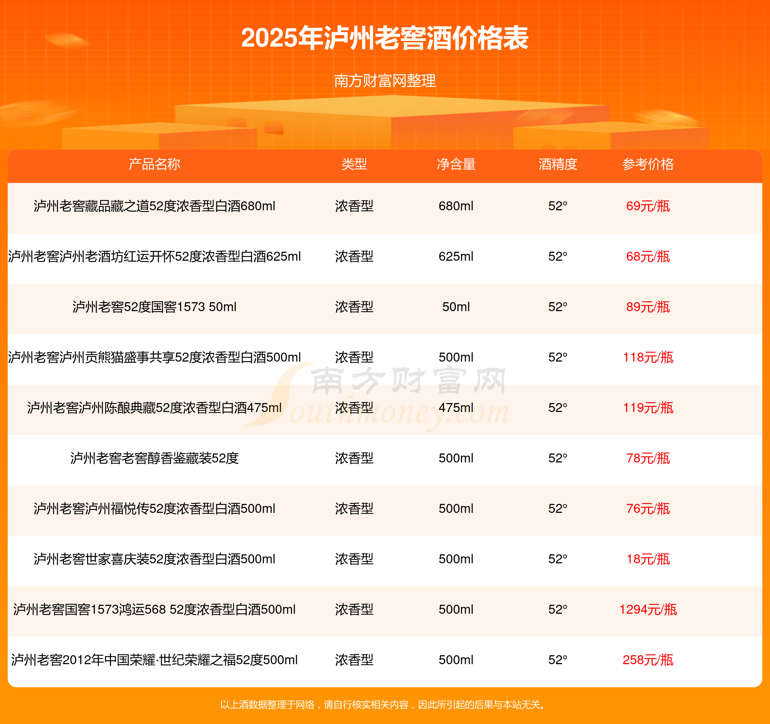Click '500ml' net content in 118元/瓶 row

(x=456, y=357)
